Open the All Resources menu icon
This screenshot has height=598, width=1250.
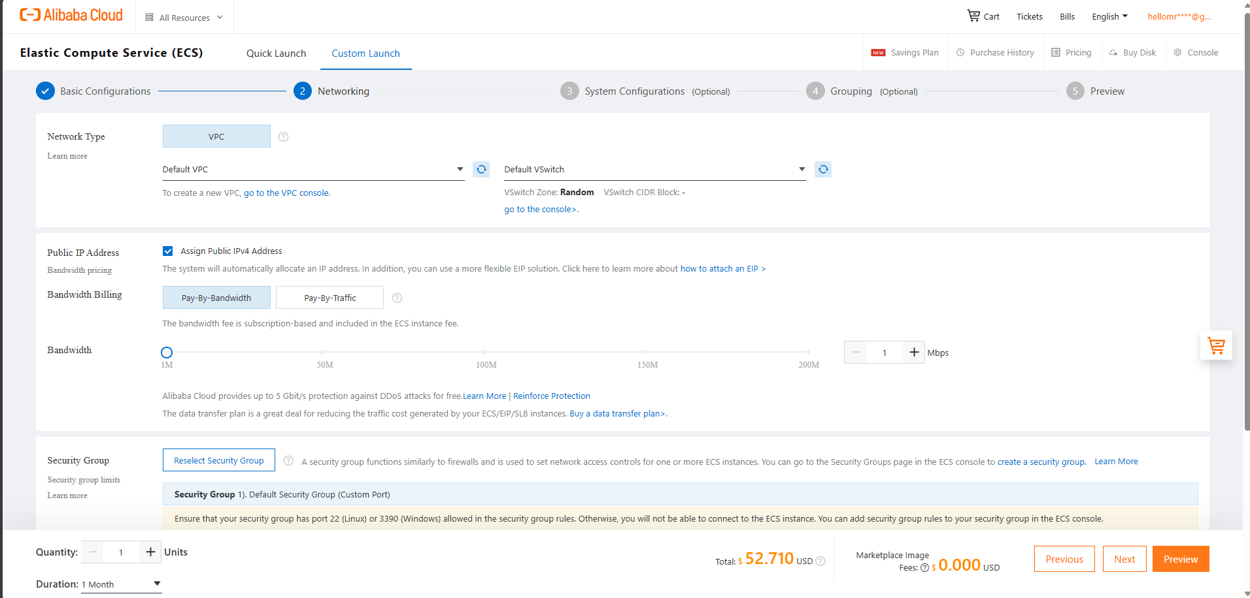point(149,18)
